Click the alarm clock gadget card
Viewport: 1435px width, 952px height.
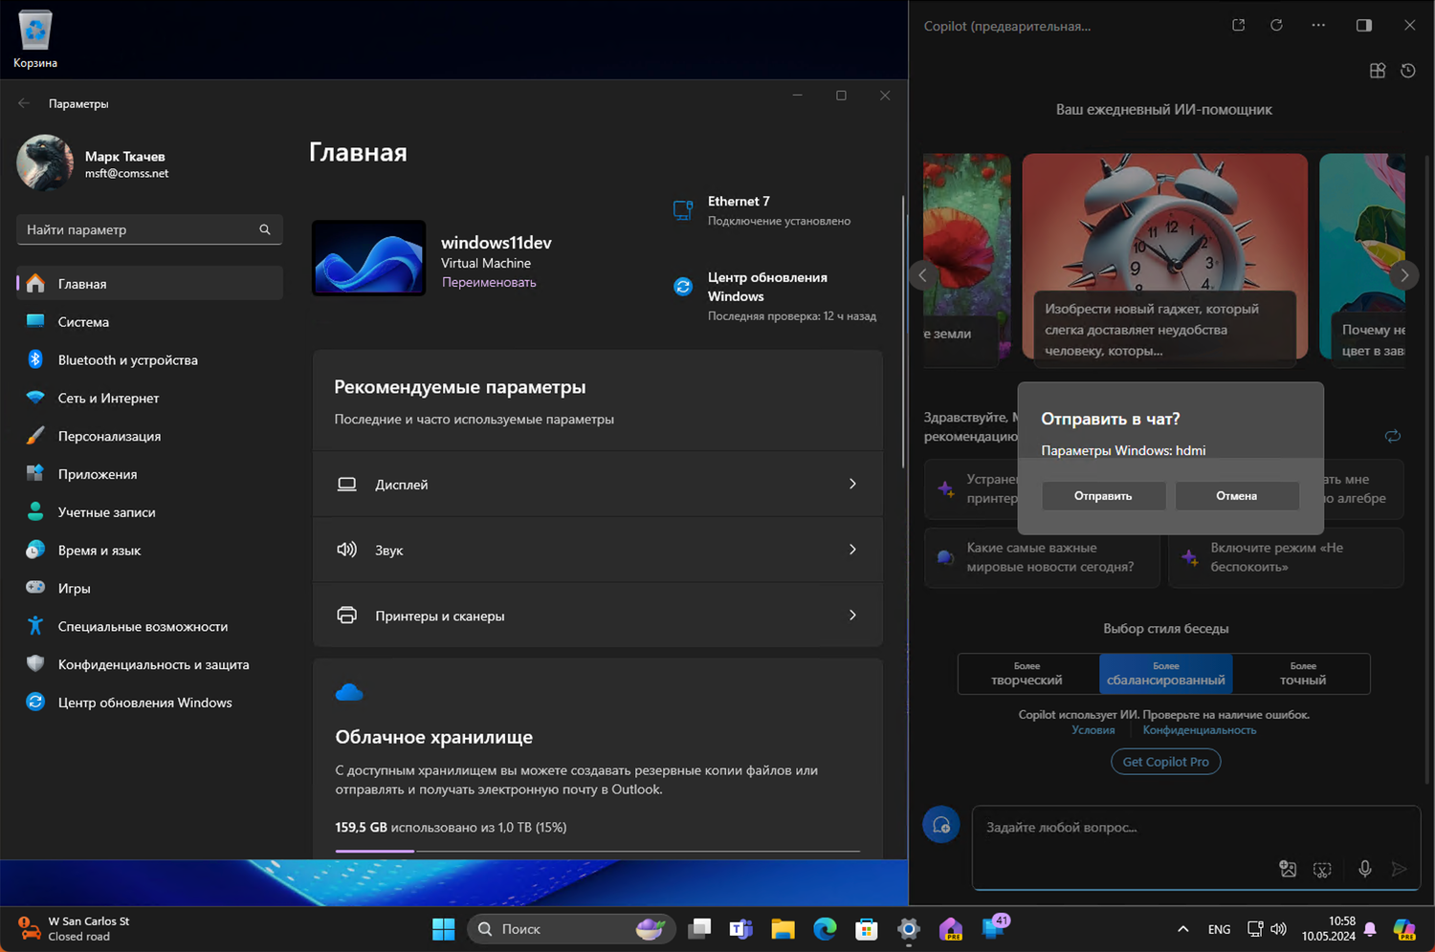(x=1164, y=258)
